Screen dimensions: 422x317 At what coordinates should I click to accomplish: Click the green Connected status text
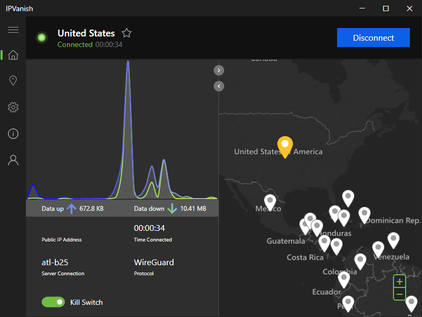[75, 44]
